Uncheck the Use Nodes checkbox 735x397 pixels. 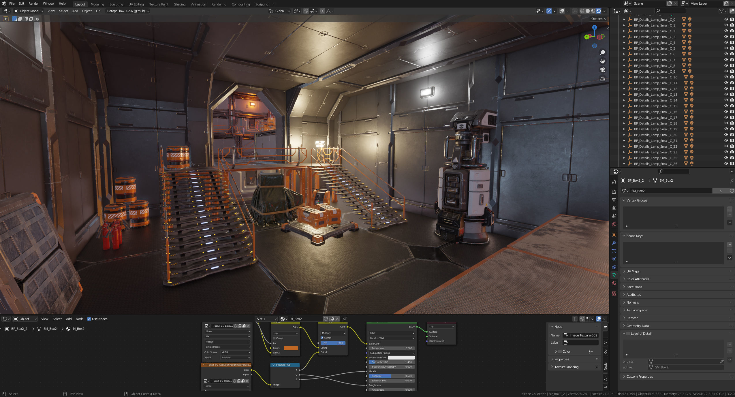(89, 319)
